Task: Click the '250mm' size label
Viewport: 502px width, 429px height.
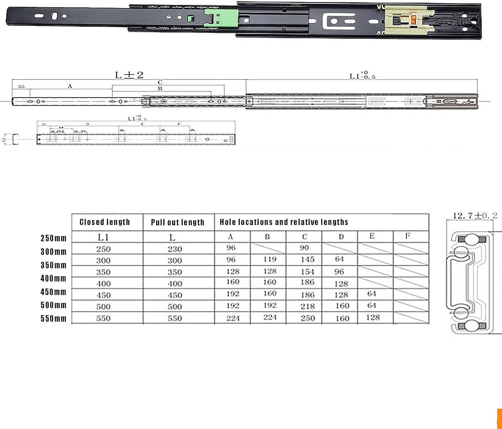Action: 54,238
